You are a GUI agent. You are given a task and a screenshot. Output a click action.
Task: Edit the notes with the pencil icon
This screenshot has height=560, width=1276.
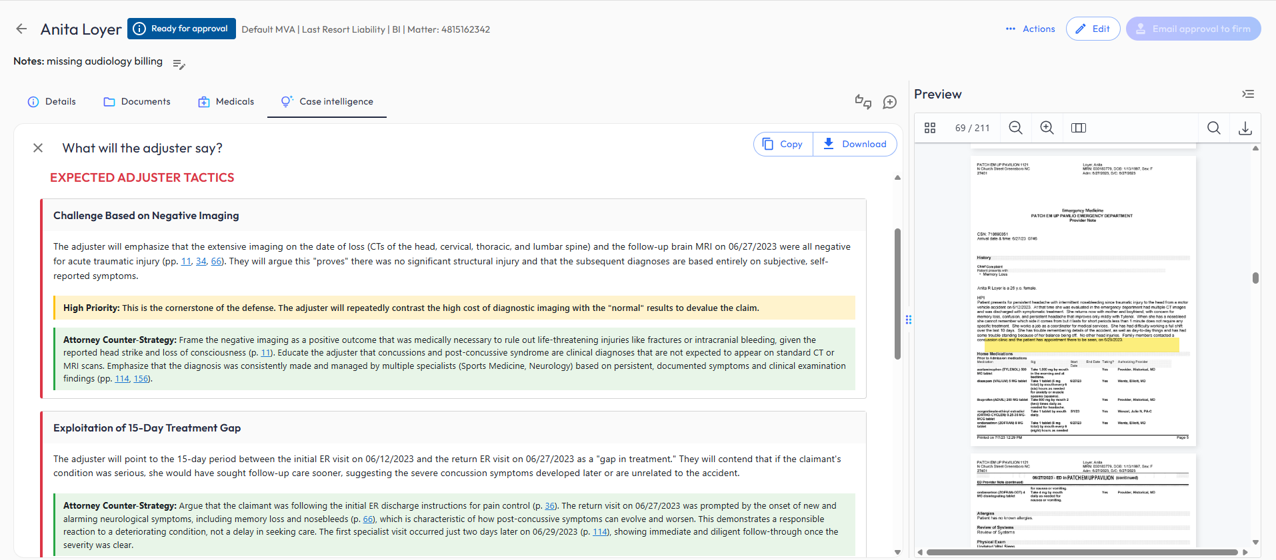(x=179, y=64)
